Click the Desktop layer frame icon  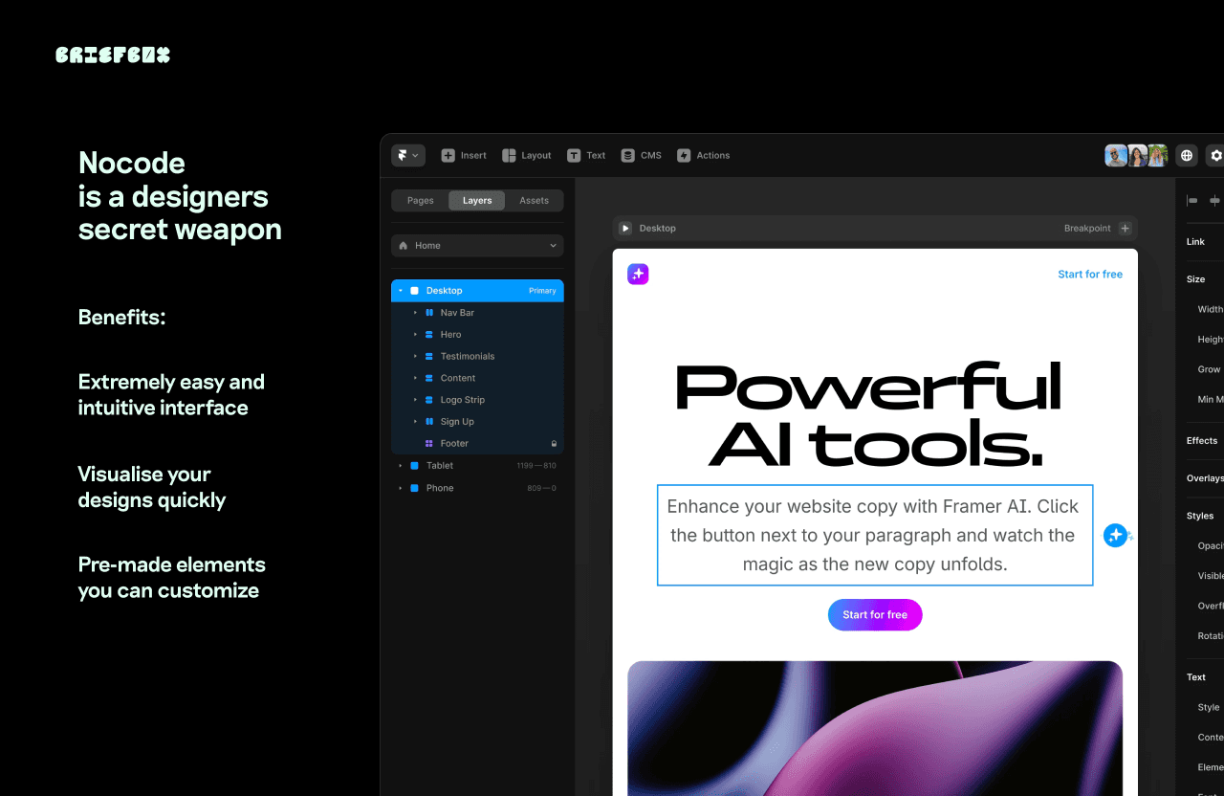click(414, 291)
